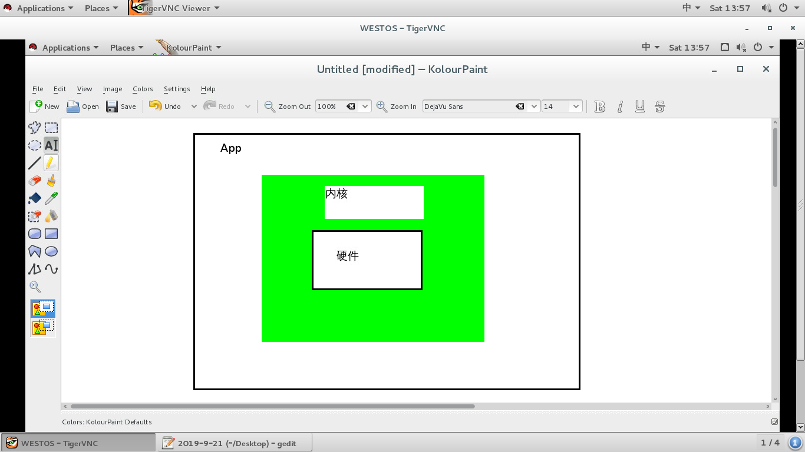Screen dimensions: 805x452
Task: Open the File menu
Action: click(x=38, y=89)
